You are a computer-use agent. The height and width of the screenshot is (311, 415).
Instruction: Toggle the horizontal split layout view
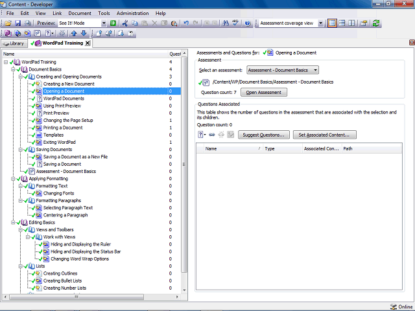pos(342,23)
